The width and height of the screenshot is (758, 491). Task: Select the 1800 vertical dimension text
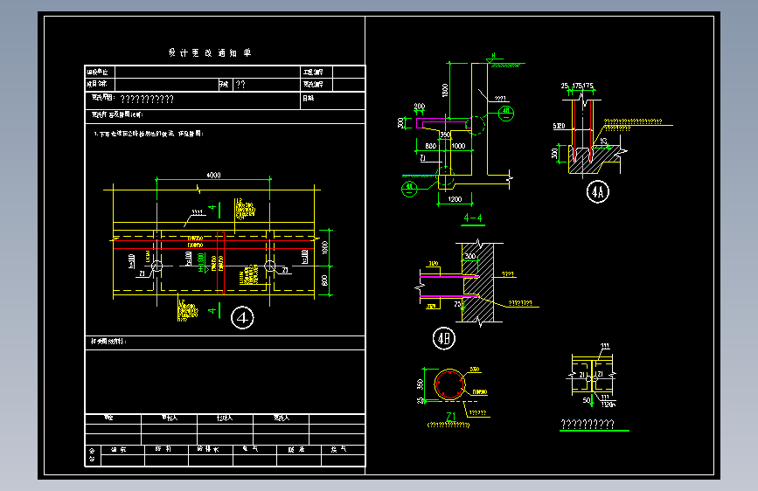click(x=445, y=90)
